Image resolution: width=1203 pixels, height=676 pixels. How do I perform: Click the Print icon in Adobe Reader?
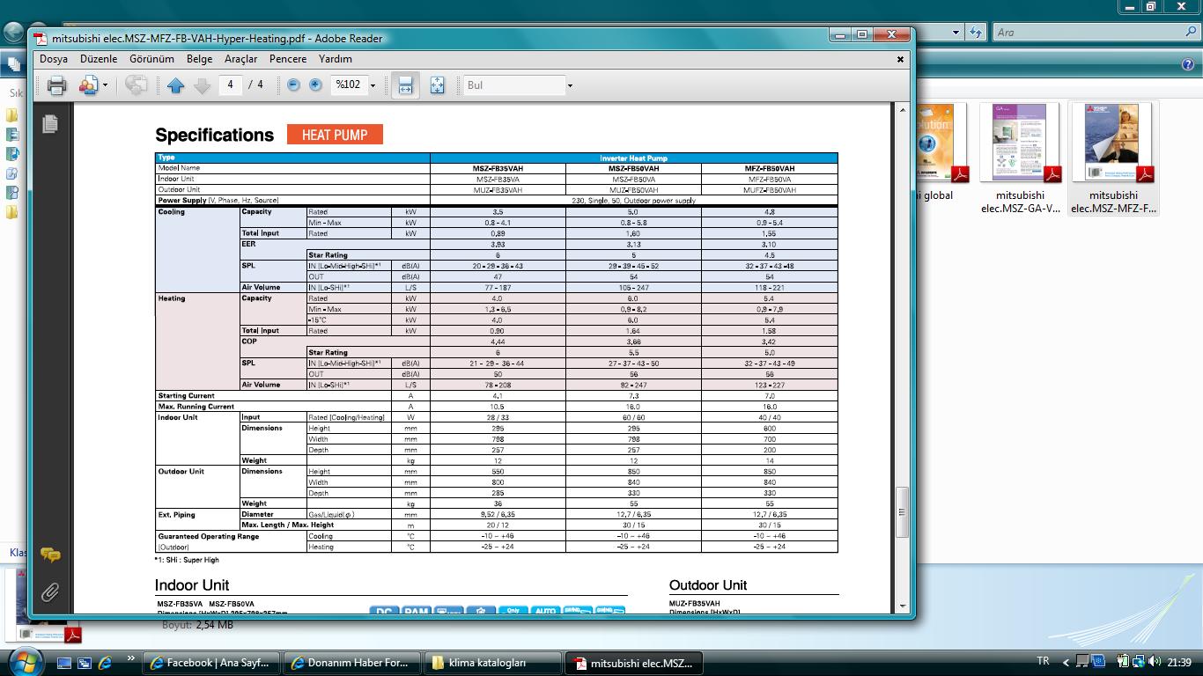(57, 85)
